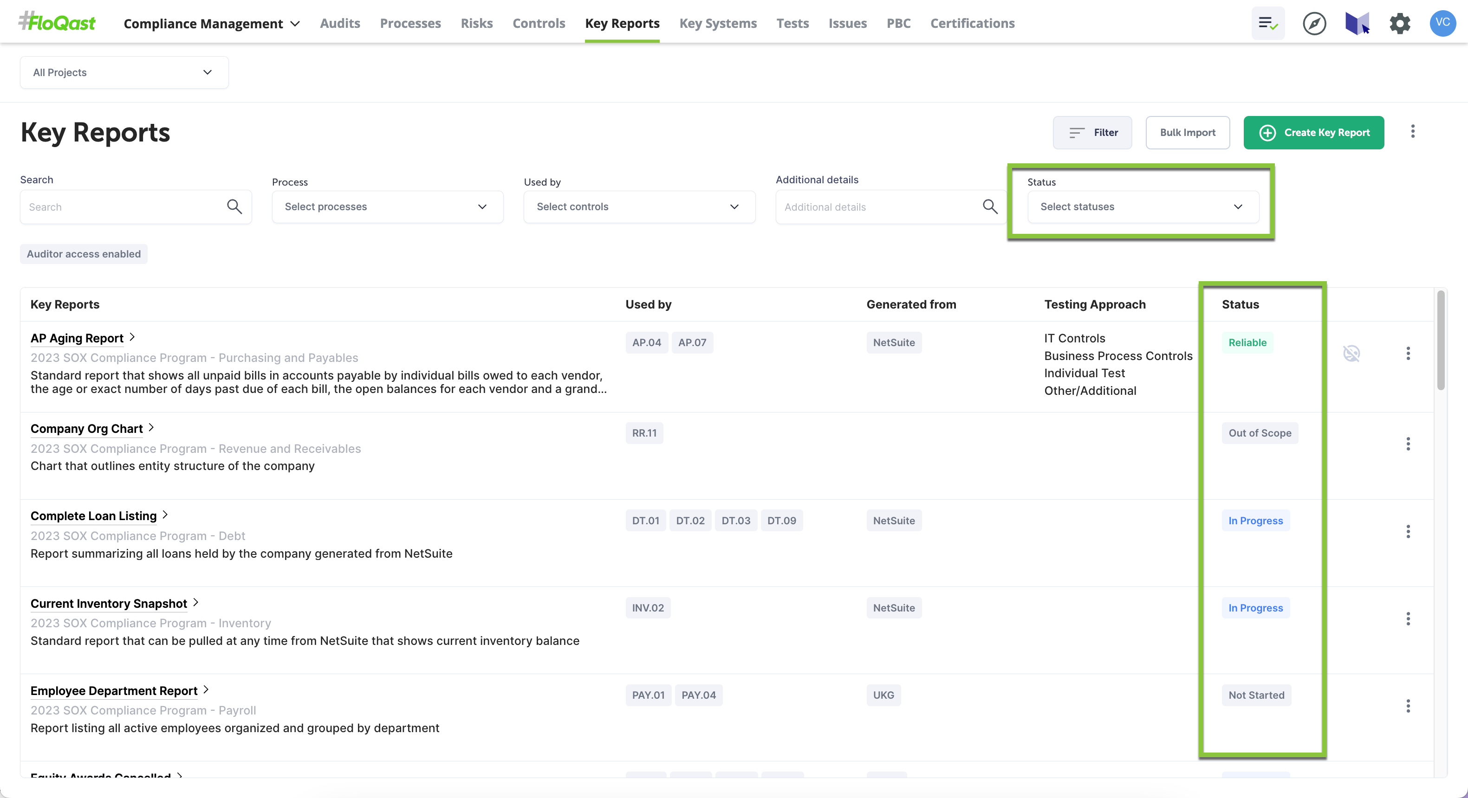1468x798 pixels.
Task: Click the table vertical scrollbar
Action: point(1441,341)
